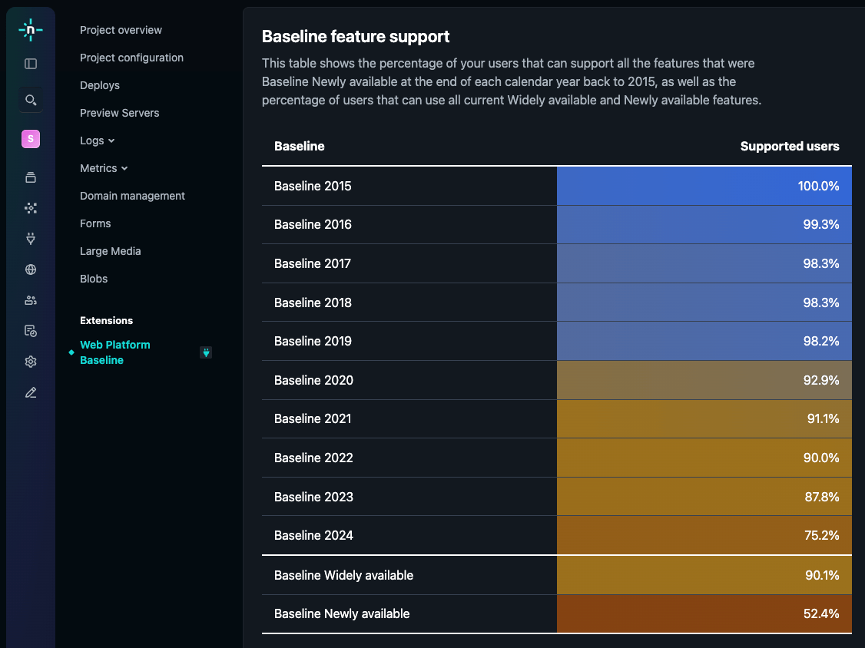Viewport: 865px width, 648px height.
Task: Click the Baseline 2015 support bar
Action: [x=704, y=186]
